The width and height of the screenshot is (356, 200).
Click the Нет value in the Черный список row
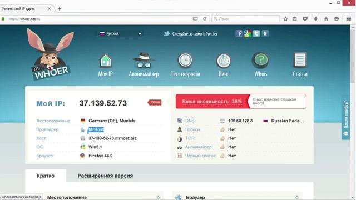coord(232,156)
